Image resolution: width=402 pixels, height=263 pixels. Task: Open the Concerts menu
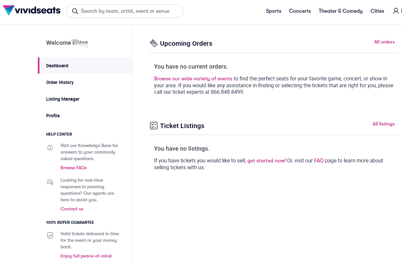point(300,11)
